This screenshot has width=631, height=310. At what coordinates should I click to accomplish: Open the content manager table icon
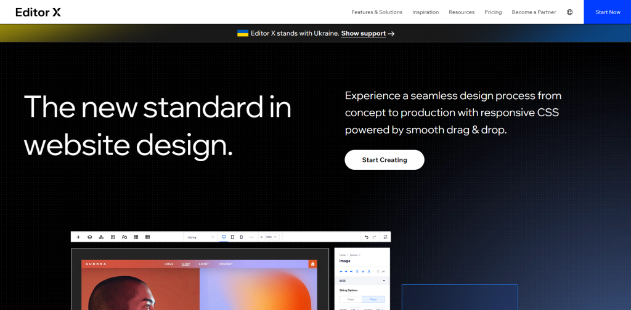point(148,237)
